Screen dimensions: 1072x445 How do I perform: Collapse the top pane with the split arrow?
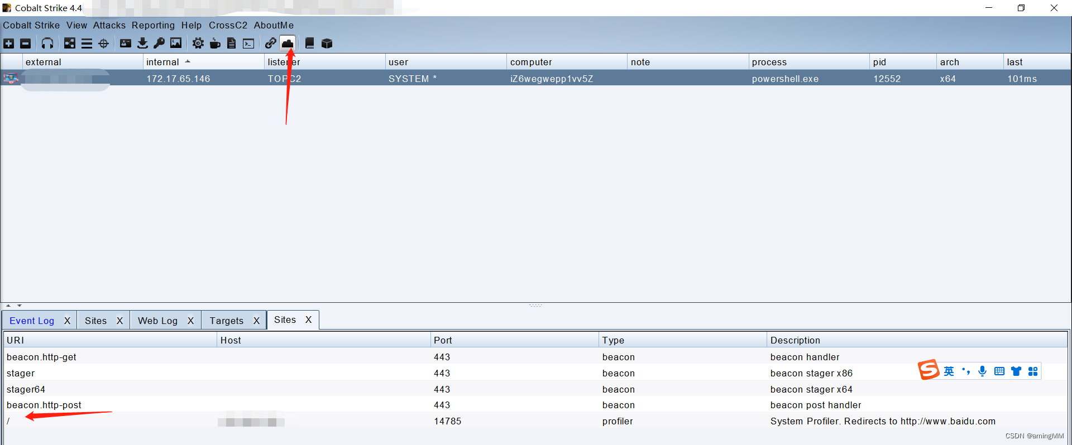coord(8,306)
